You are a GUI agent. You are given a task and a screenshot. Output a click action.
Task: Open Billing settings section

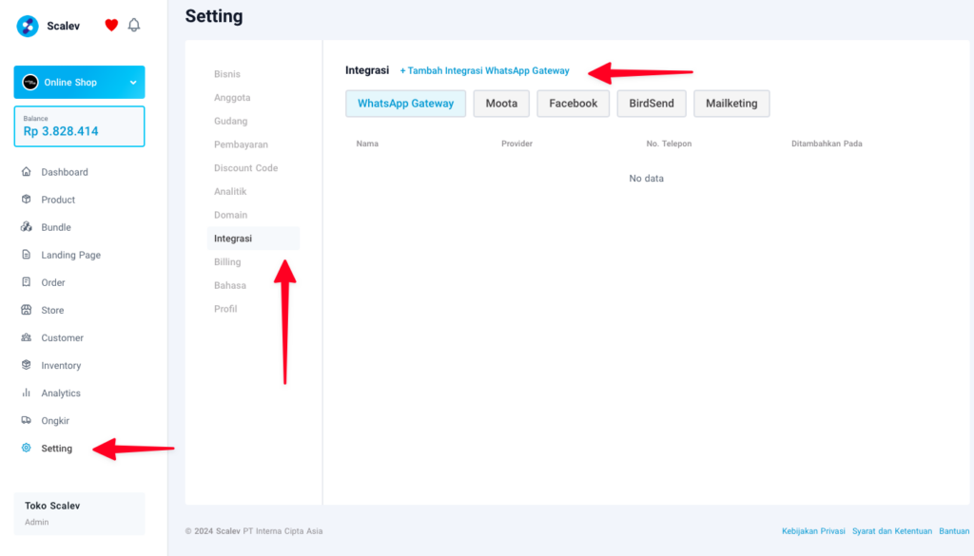click(227, 262)
